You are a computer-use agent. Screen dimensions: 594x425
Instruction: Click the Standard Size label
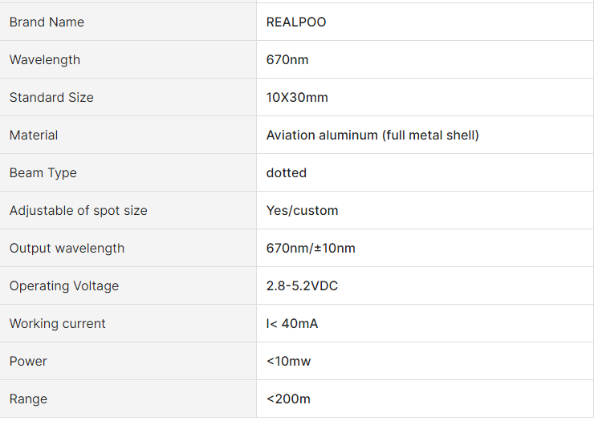51,98
